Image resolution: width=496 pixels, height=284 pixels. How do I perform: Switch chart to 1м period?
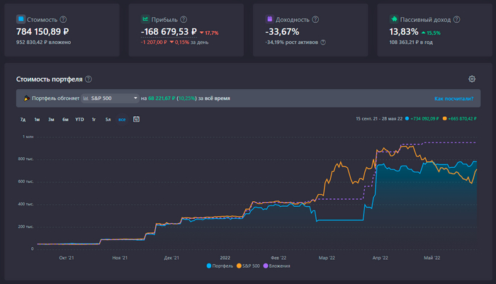click(x=37, y=119)
